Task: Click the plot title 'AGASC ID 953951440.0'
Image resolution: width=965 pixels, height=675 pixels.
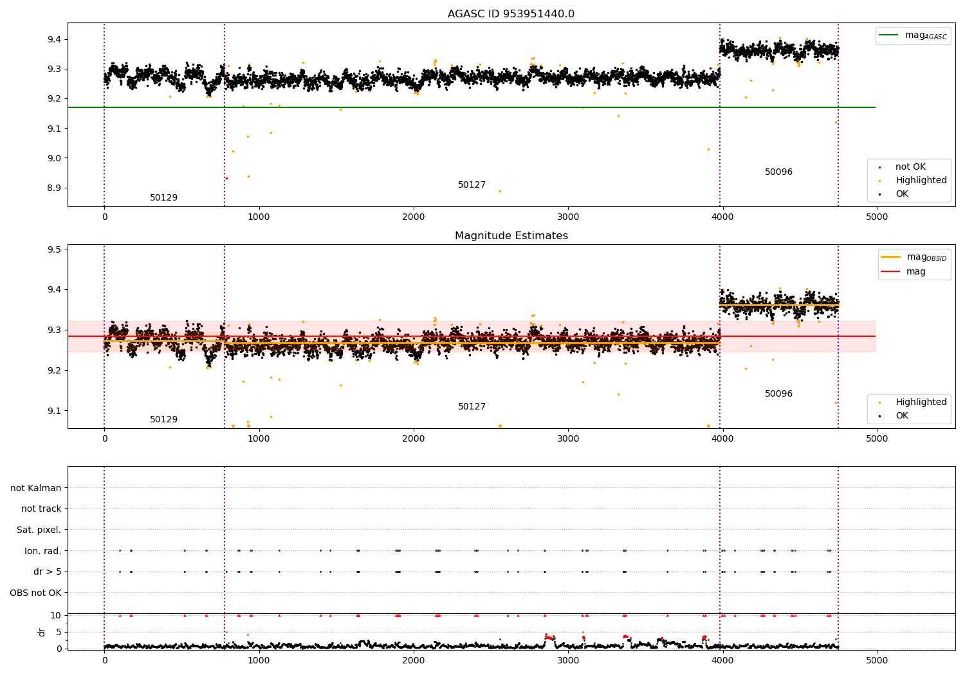Action: click(x=511, y=14)
